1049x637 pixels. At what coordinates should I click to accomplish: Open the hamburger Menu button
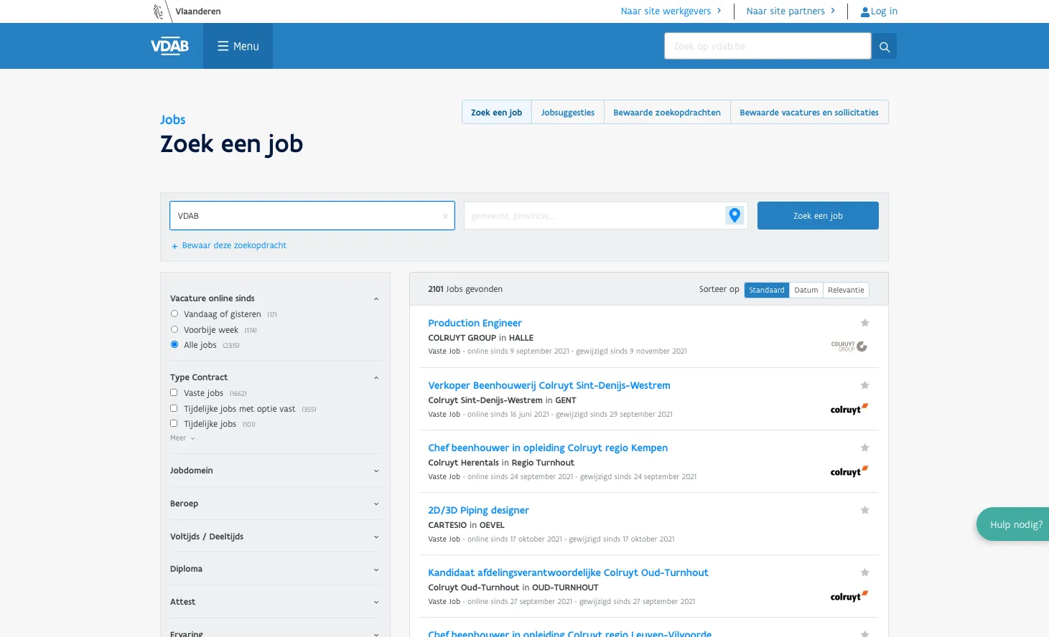point(238,46)
